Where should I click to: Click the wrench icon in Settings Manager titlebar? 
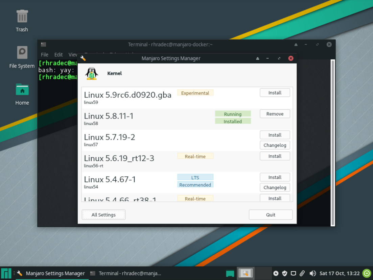83,58
